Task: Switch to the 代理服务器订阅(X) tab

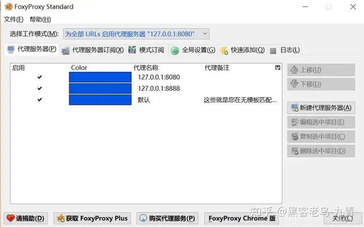Action: coord(93,50)
